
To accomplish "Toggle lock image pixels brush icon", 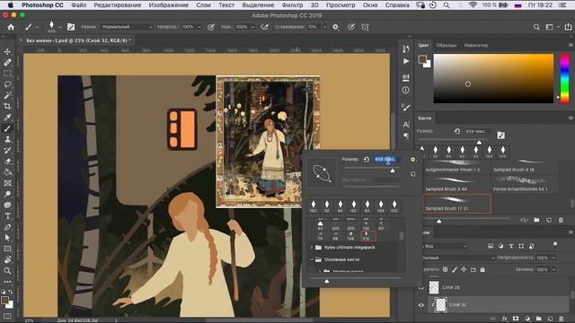I will coord(455,269).
